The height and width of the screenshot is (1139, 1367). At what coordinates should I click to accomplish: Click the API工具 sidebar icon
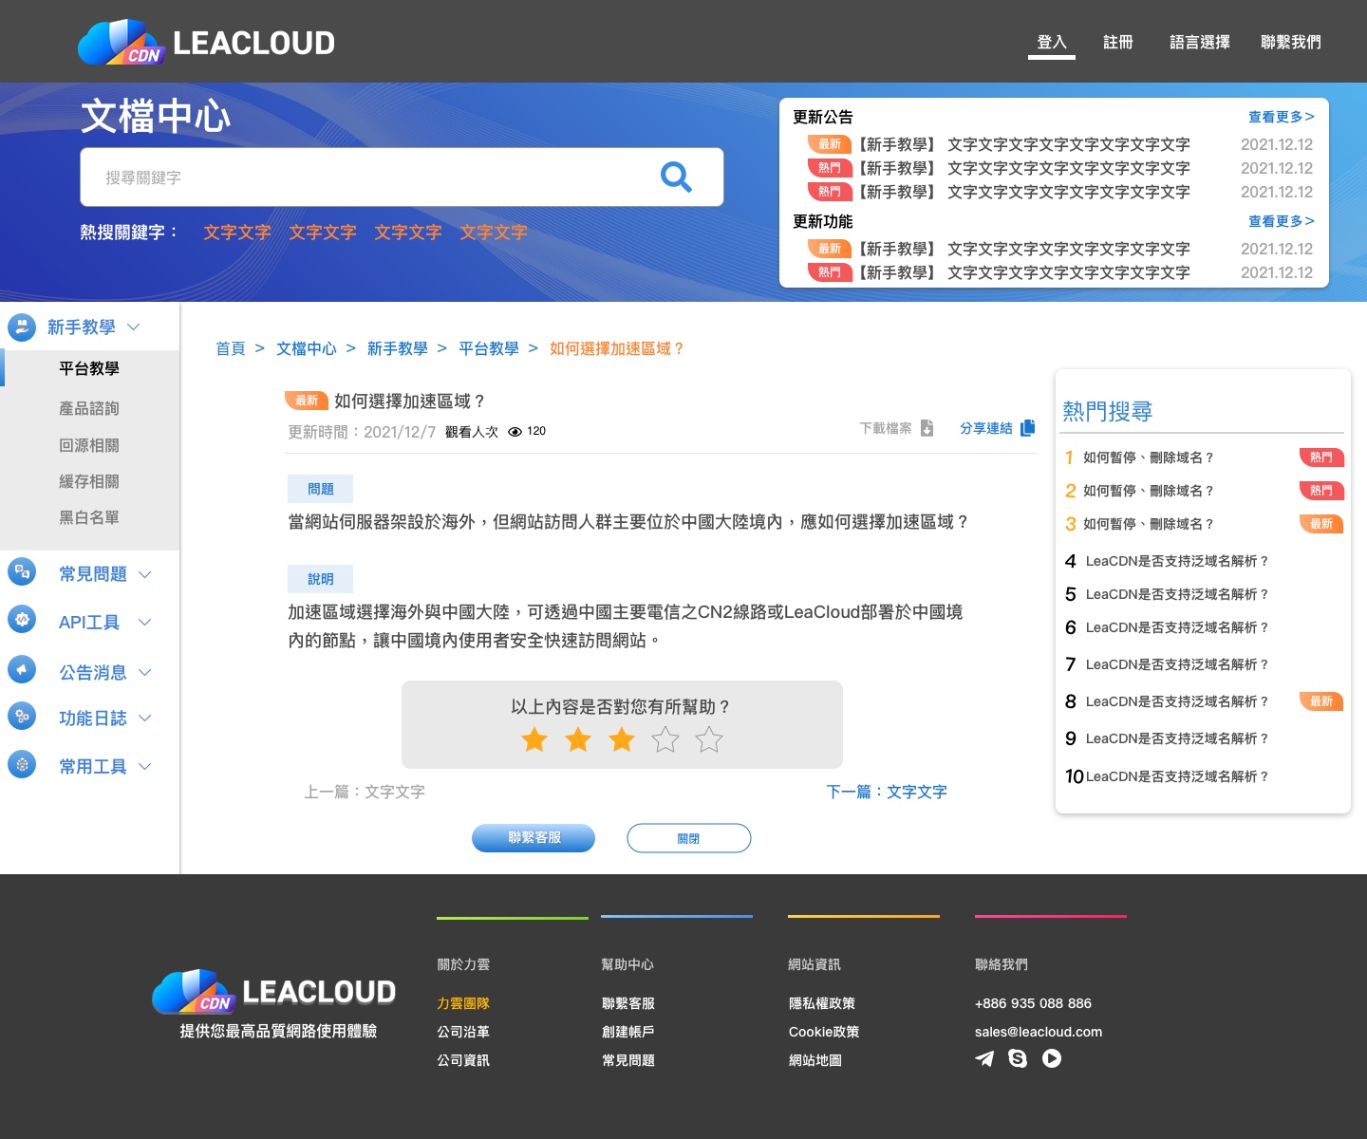click(x=22, y=621)
